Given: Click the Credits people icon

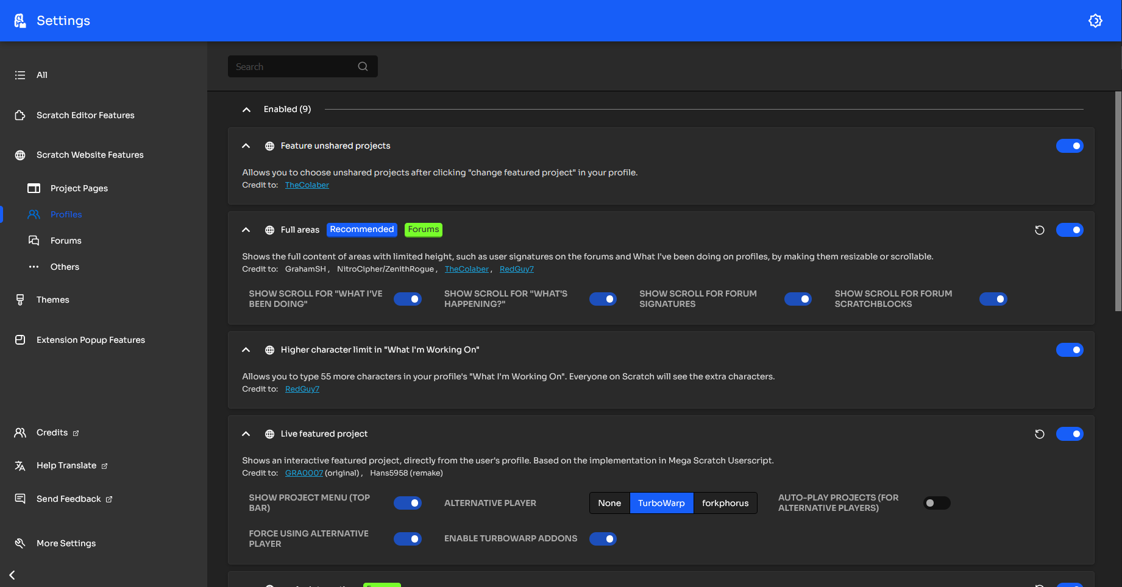Looking at the screenshot, I should coord(20,432).
